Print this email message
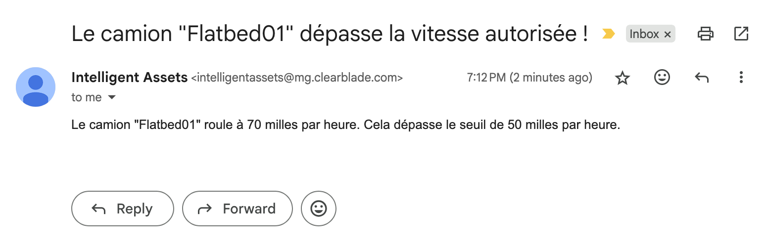Image resolution: width=767 pixels, height=252 pixels. point(705,34)
